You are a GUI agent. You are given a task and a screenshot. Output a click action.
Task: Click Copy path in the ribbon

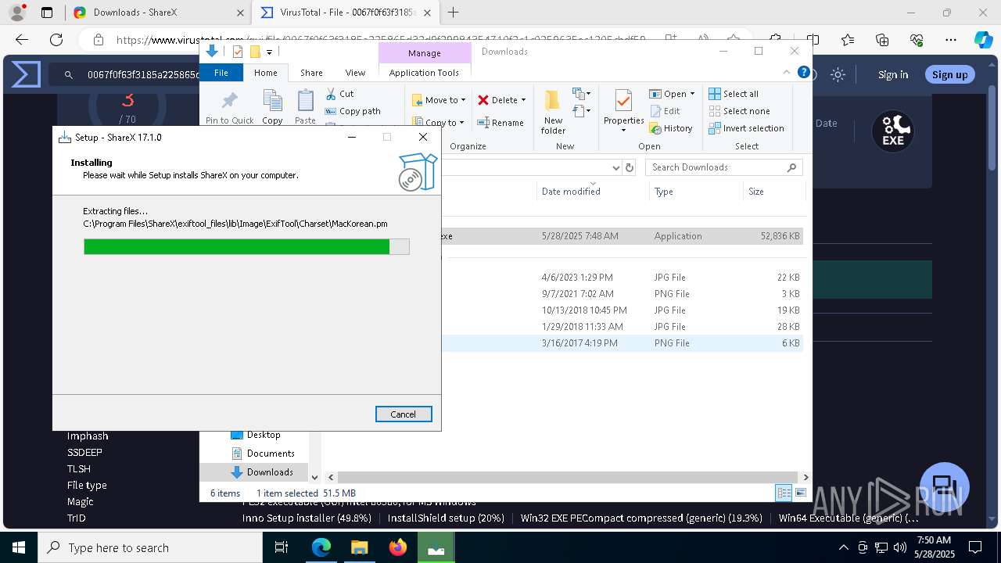[x=353, y=111]
